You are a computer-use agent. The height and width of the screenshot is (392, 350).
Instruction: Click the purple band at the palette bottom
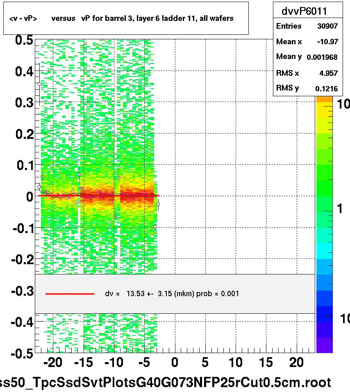click(x=325, y=345)
